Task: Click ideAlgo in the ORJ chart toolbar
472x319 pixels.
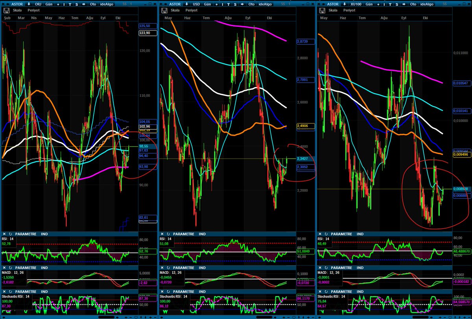Action: pos(107,4)
